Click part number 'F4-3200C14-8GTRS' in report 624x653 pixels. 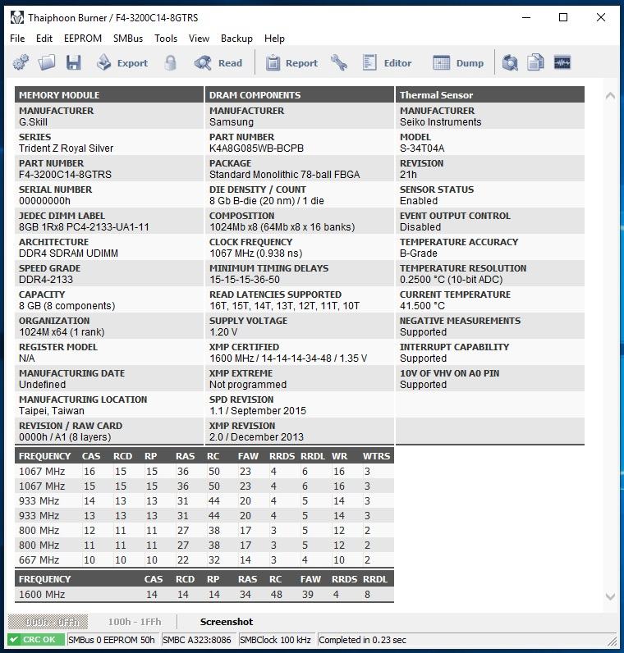point(65,175)
